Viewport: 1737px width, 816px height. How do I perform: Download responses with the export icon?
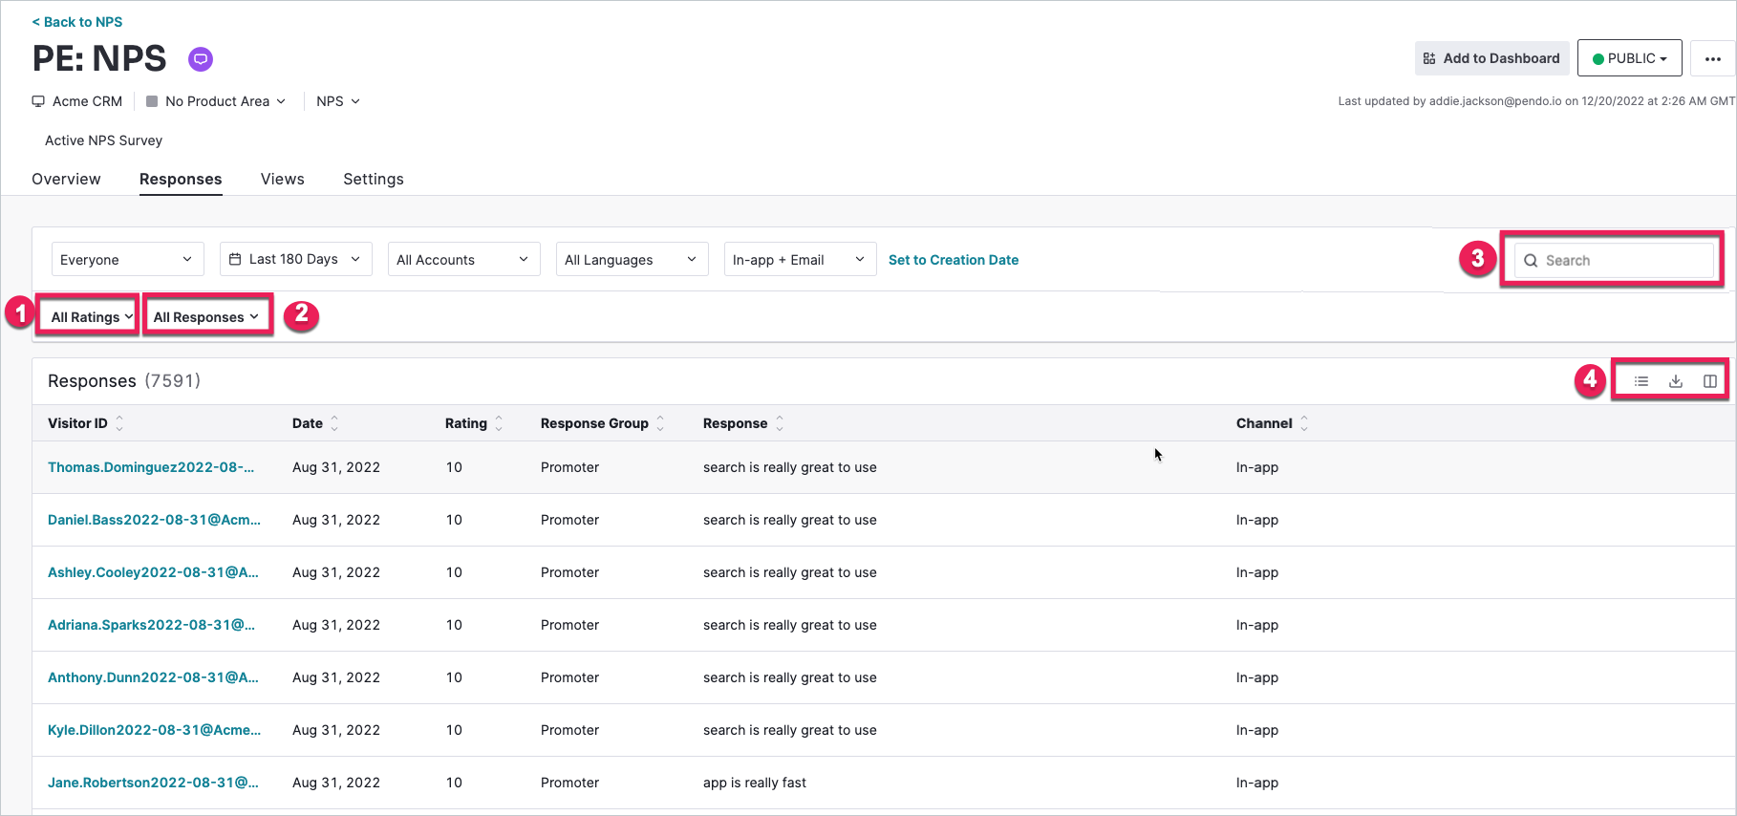(1676, 381)
